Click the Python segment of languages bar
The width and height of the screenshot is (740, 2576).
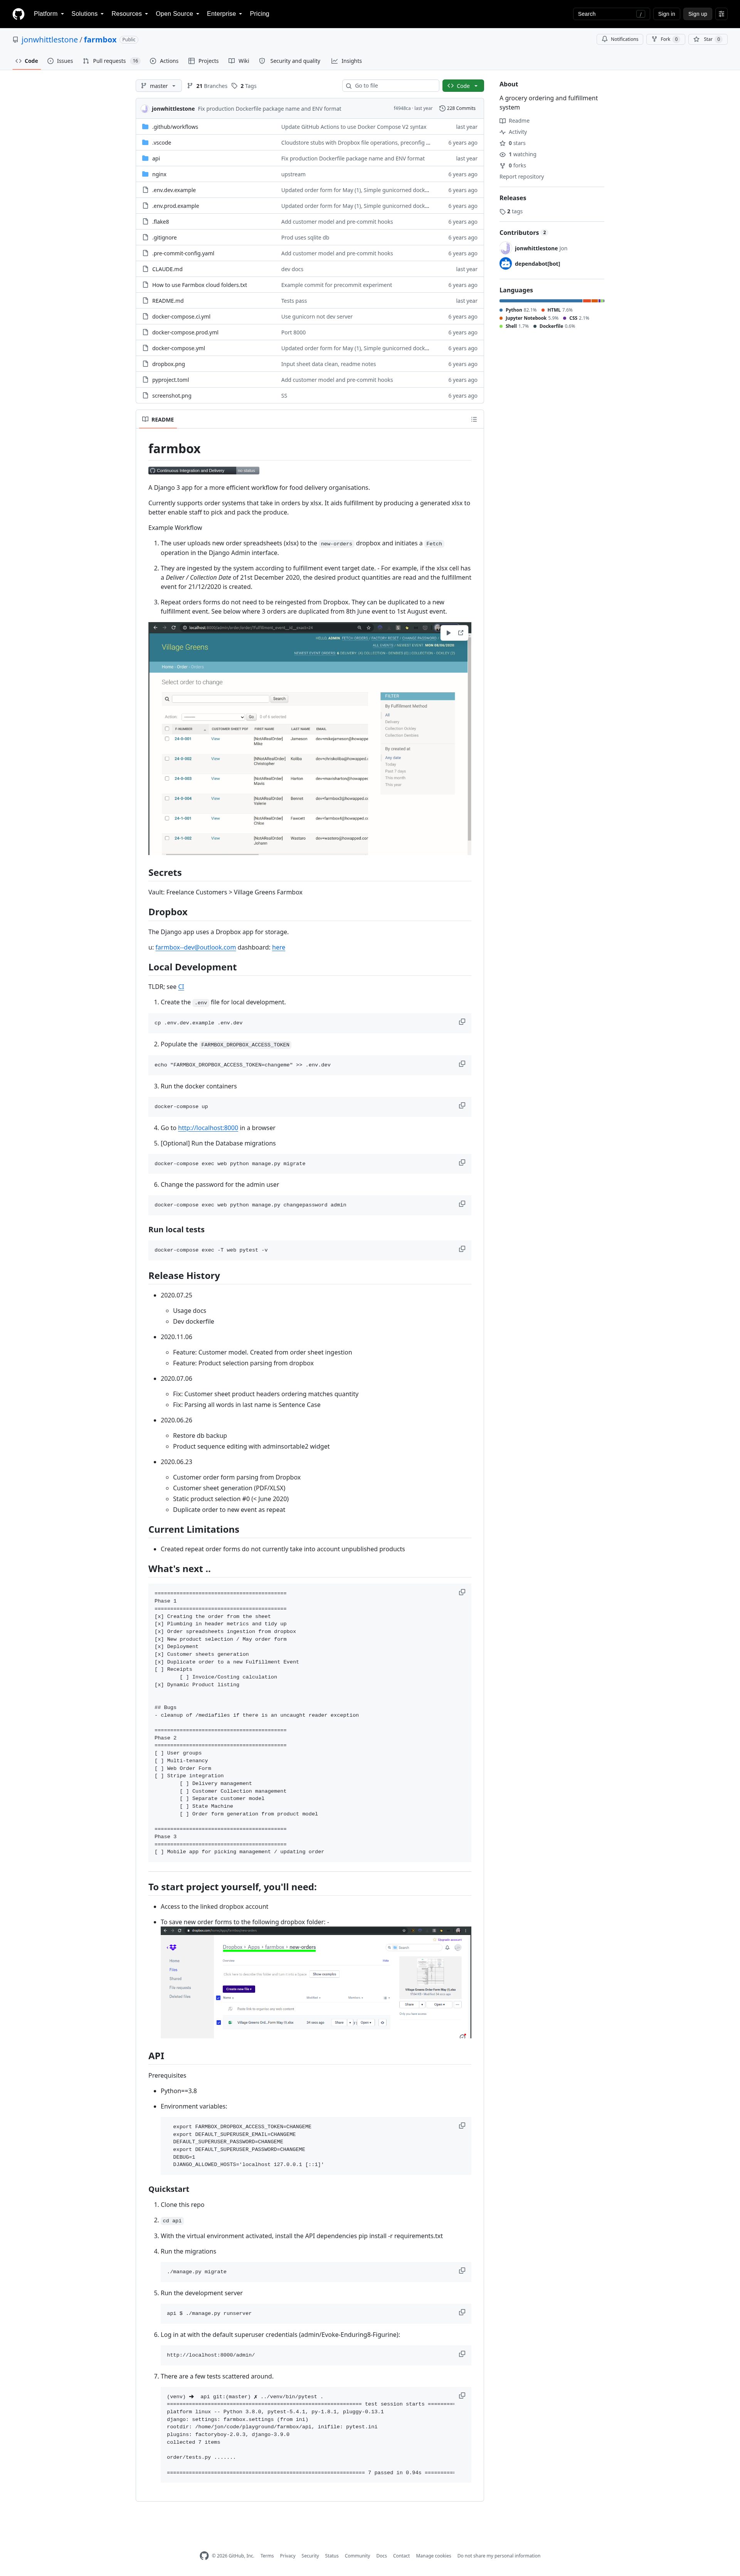pyautogui.click(x=540, y=300)
